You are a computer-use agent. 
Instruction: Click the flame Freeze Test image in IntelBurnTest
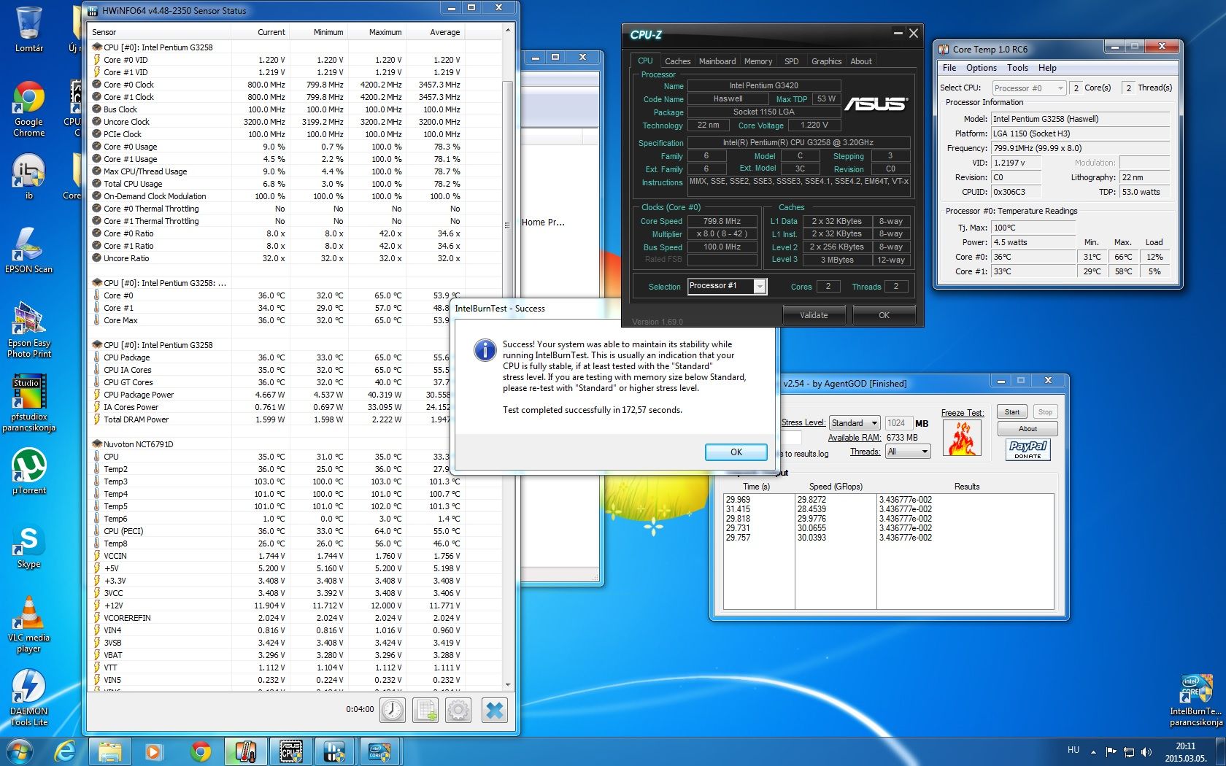(x=962, y=438)
